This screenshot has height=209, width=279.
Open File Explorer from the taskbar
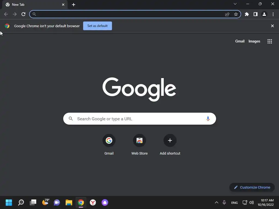pyautogui.click(x=69, y=202)
